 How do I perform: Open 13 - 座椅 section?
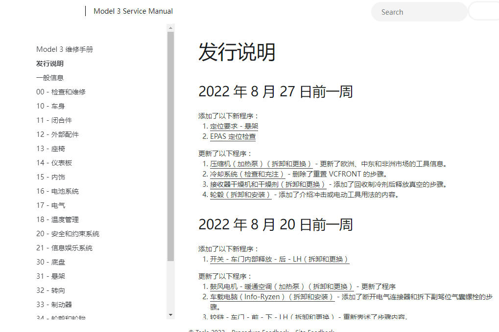pos(50,149)
